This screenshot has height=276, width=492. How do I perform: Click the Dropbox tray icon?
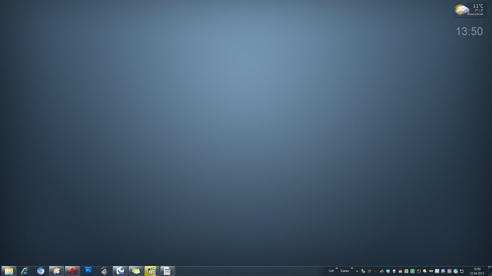point(388,271)
